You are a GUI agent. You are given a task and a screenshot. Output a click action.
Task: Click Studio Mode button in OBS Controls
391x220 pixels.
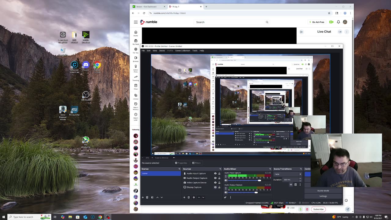(323, 191)
